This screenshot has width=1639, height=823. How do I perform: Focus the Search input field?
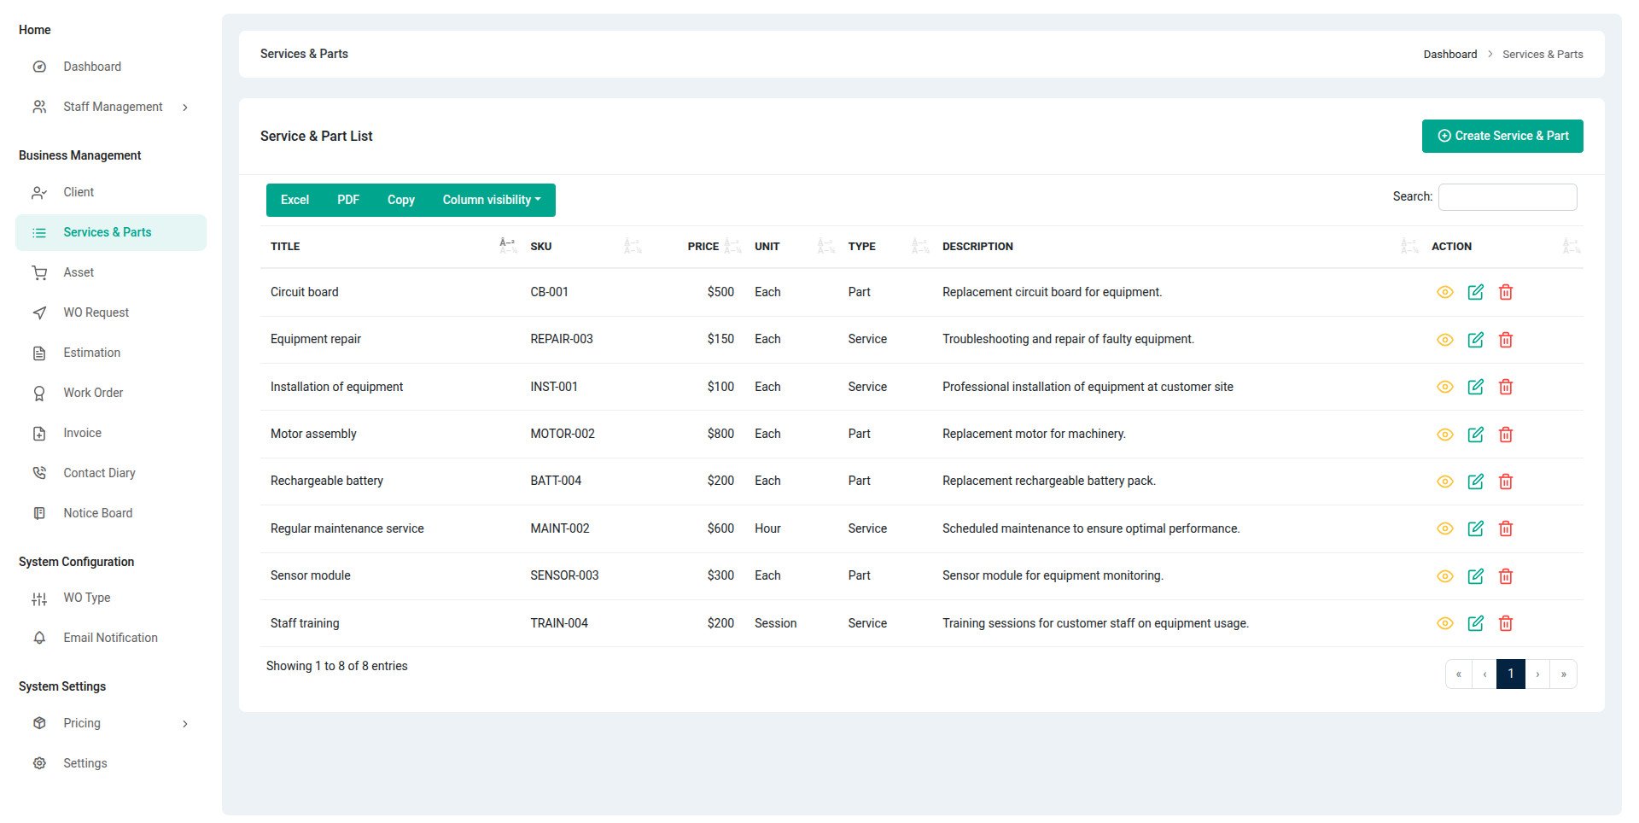click(1508, 197)
